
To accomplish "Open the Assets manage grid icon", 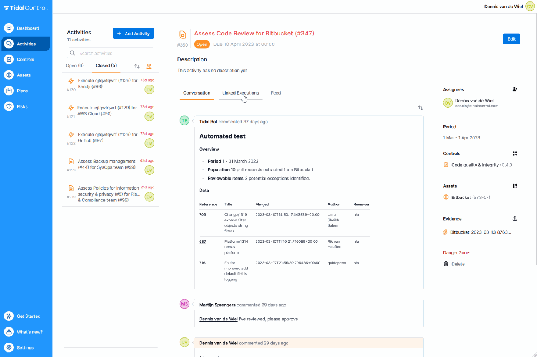I will (515, 186).
